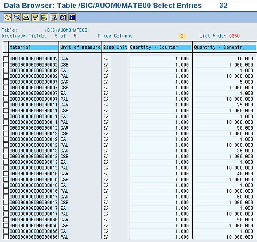Check the row box for material 66 CSE
The height and width of the screenshot is (242, 257).
click(x=6, y=225)
